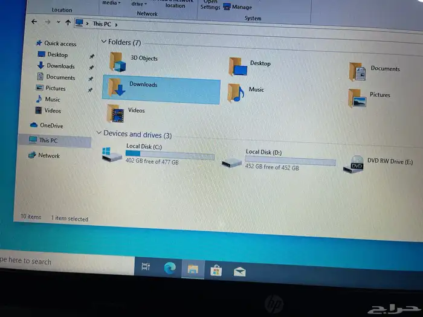Open the drive dropdown in the ribbon
Viewport: 423px width, 317px height.
(x=139, y=4)
